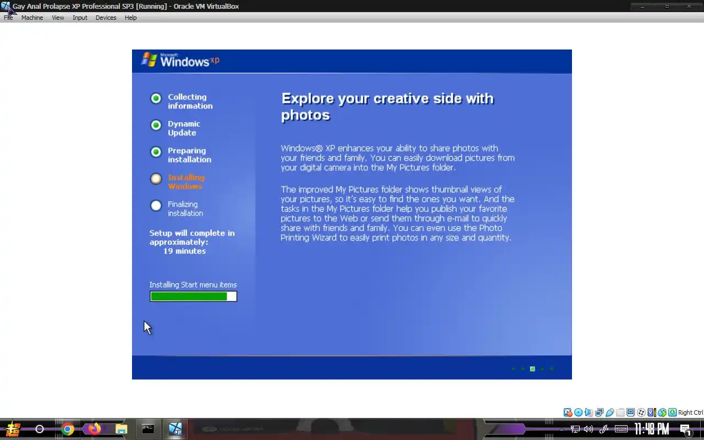Click the network adapters status icon
704x440 pixels.
(x=599, y=413)
